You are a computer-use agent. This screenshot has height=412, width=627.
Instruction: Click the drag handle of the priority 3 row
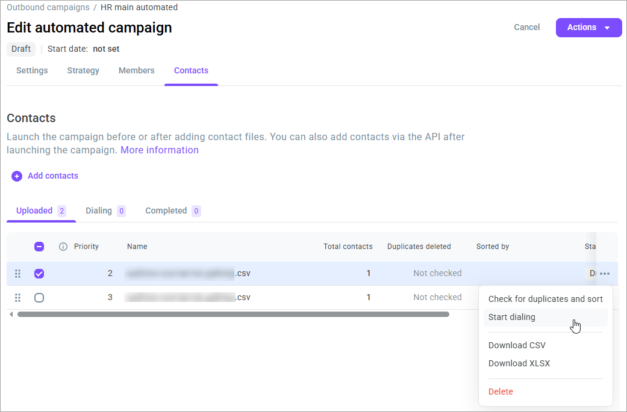click(x=17, y=298)
